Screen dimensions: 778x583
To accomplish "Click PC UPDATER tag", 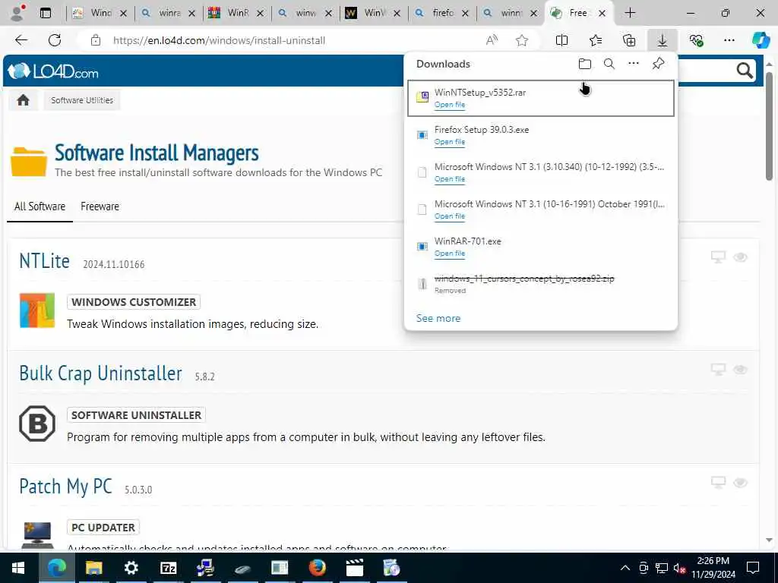I will pyautogui.click(x=103, y=528).
